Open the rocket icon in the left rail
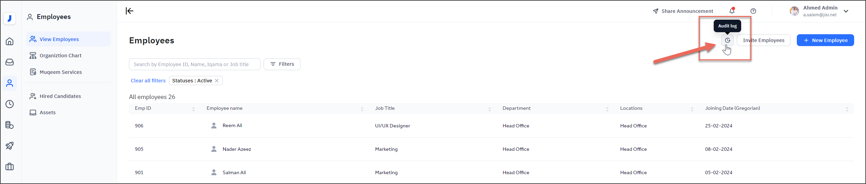Screen dimensions: 866x184 pyautogui.click(x=10, y=146)
